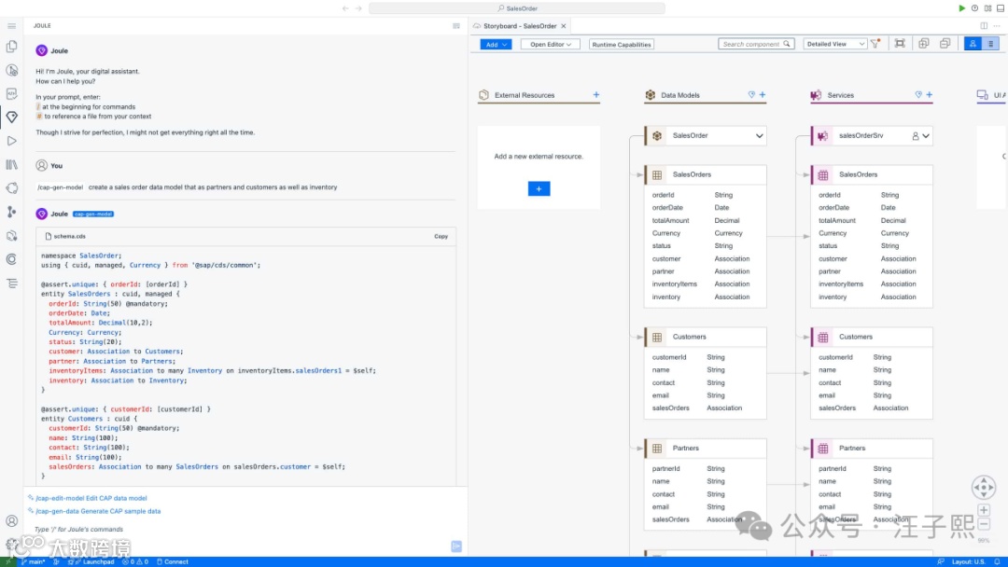1008x567 pixels.
Task: Click the blue plus button for new external resource
Action: (539, 188)
